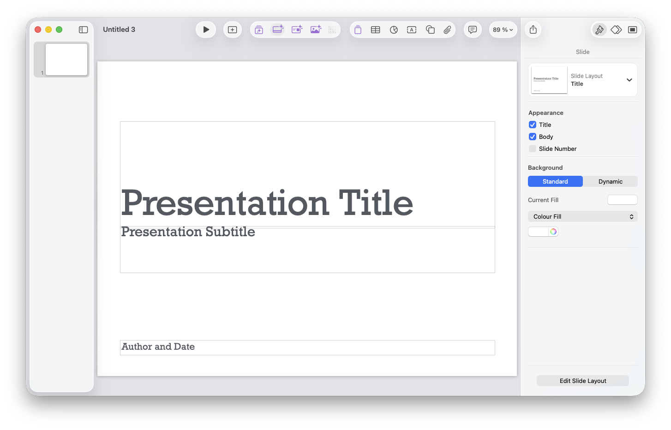The height and width of the screenshot is (430, 671).
Task: Uncheck the Title checkbox
Action: point(533,125)
